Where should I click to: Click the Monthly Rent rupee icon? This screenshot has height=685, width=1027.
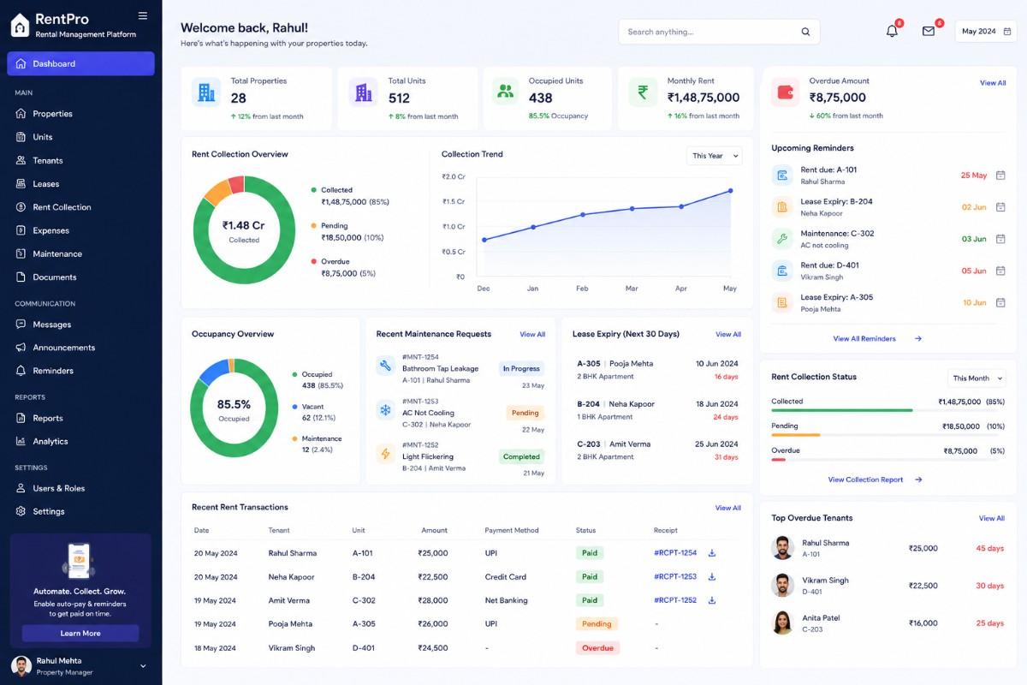[x=642, y=92]
